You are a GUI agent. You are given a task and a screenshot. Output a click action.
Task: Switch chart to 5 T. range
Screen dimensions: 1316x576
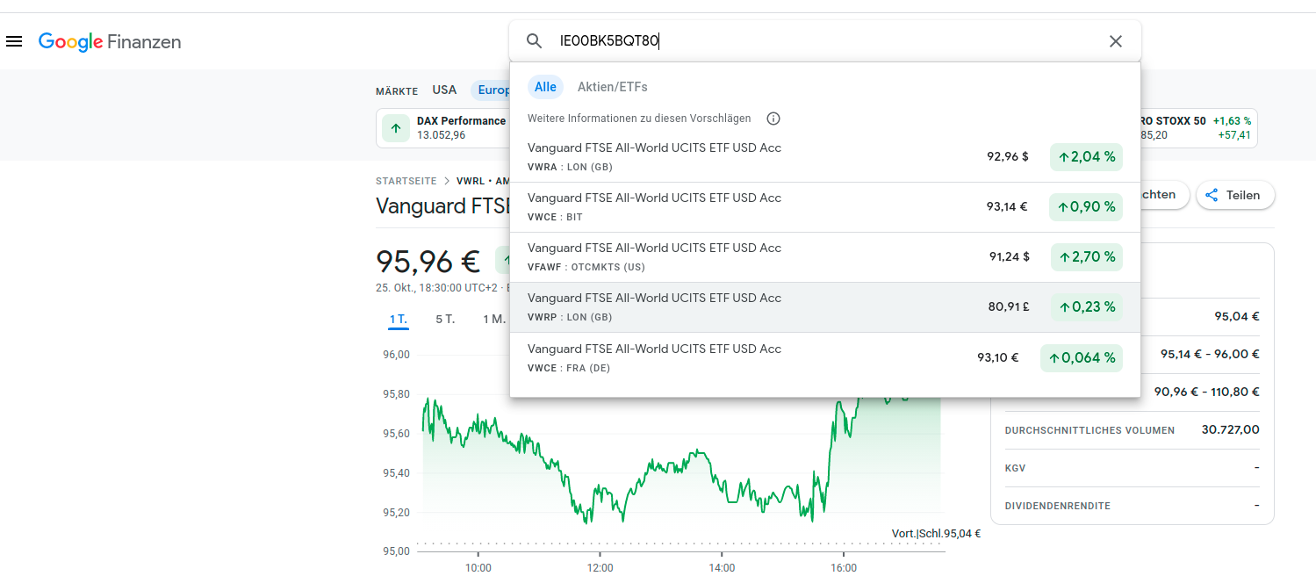tap(445, 319)
